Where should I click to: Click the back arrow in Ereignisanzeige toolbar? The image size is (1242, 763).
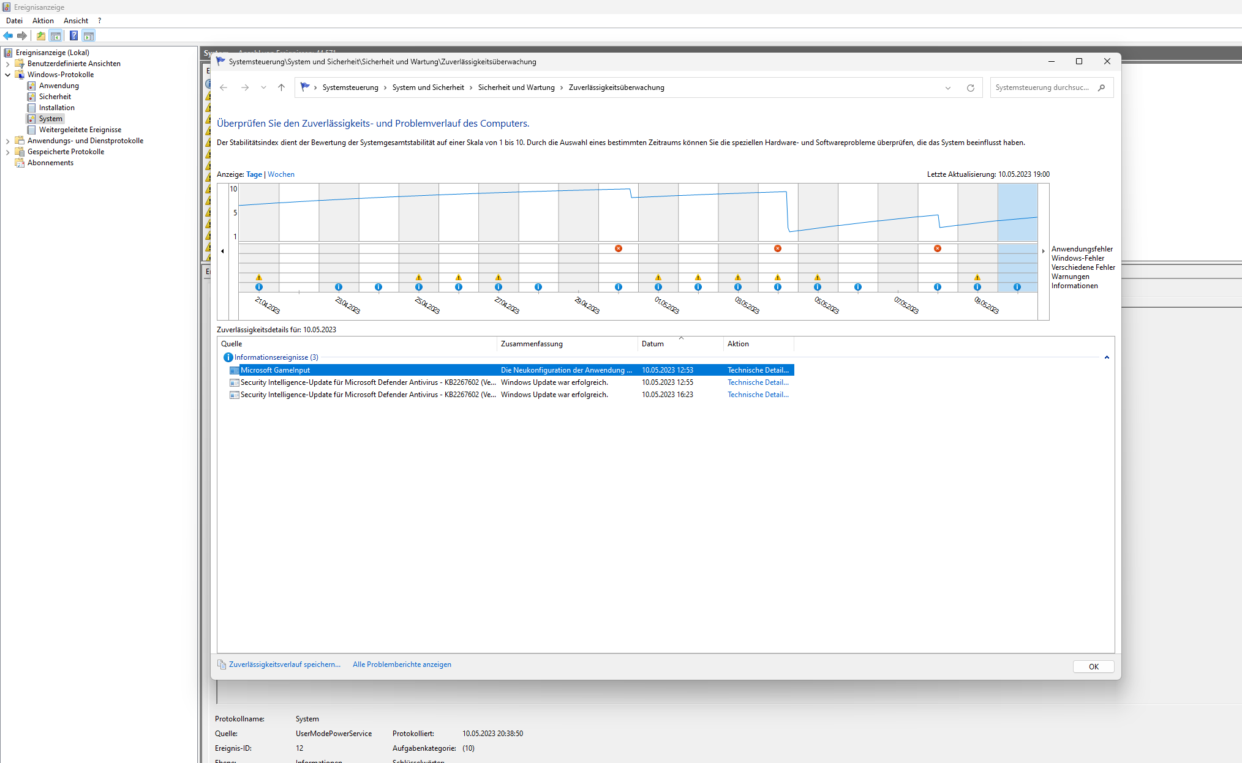pos(8,35)
